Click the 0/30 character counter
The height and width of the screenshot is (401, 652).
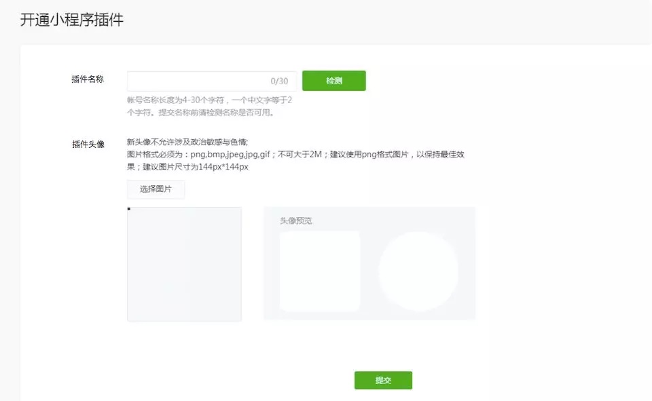[x=279, y=81]
